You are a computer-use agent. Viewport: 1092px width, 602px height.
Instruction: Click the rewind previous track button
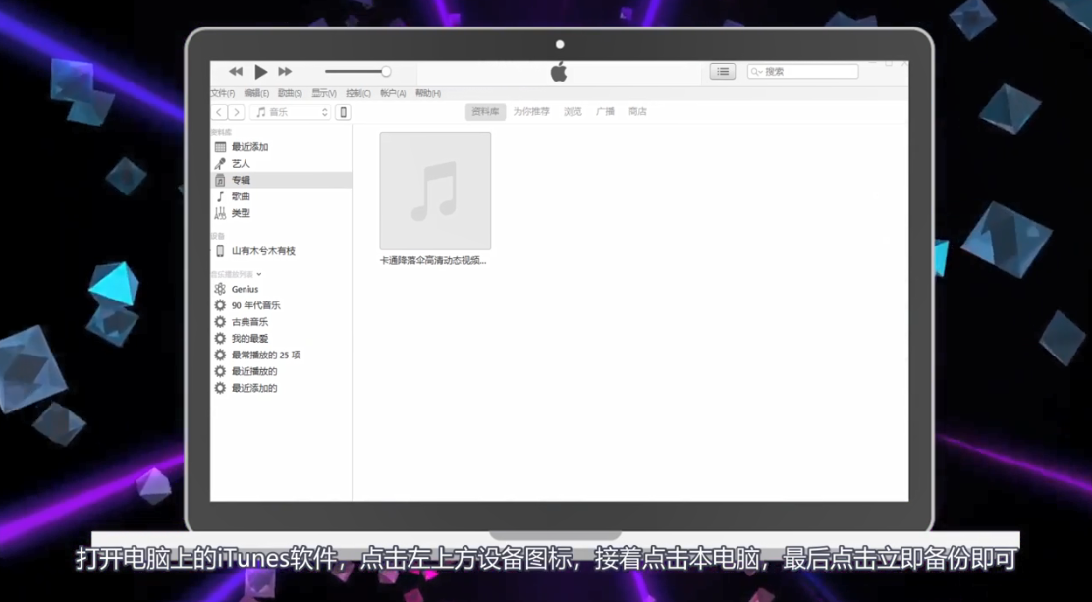236,71
